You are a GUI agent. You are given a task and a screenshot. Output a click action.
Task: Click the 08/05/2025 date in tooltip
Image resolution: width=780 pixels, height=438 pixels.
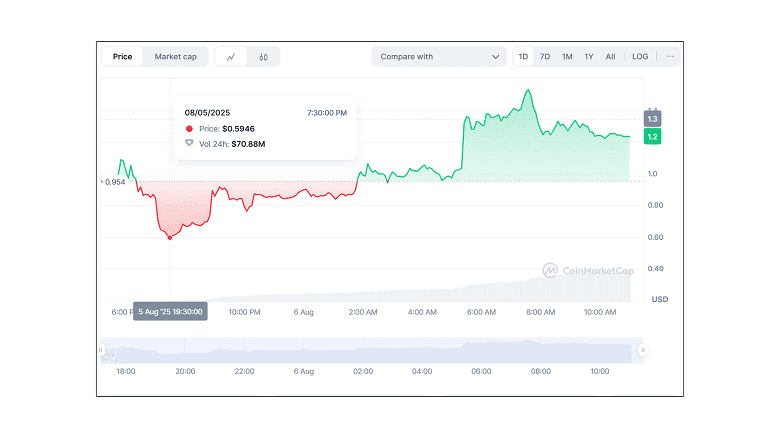tap(207, 113)
